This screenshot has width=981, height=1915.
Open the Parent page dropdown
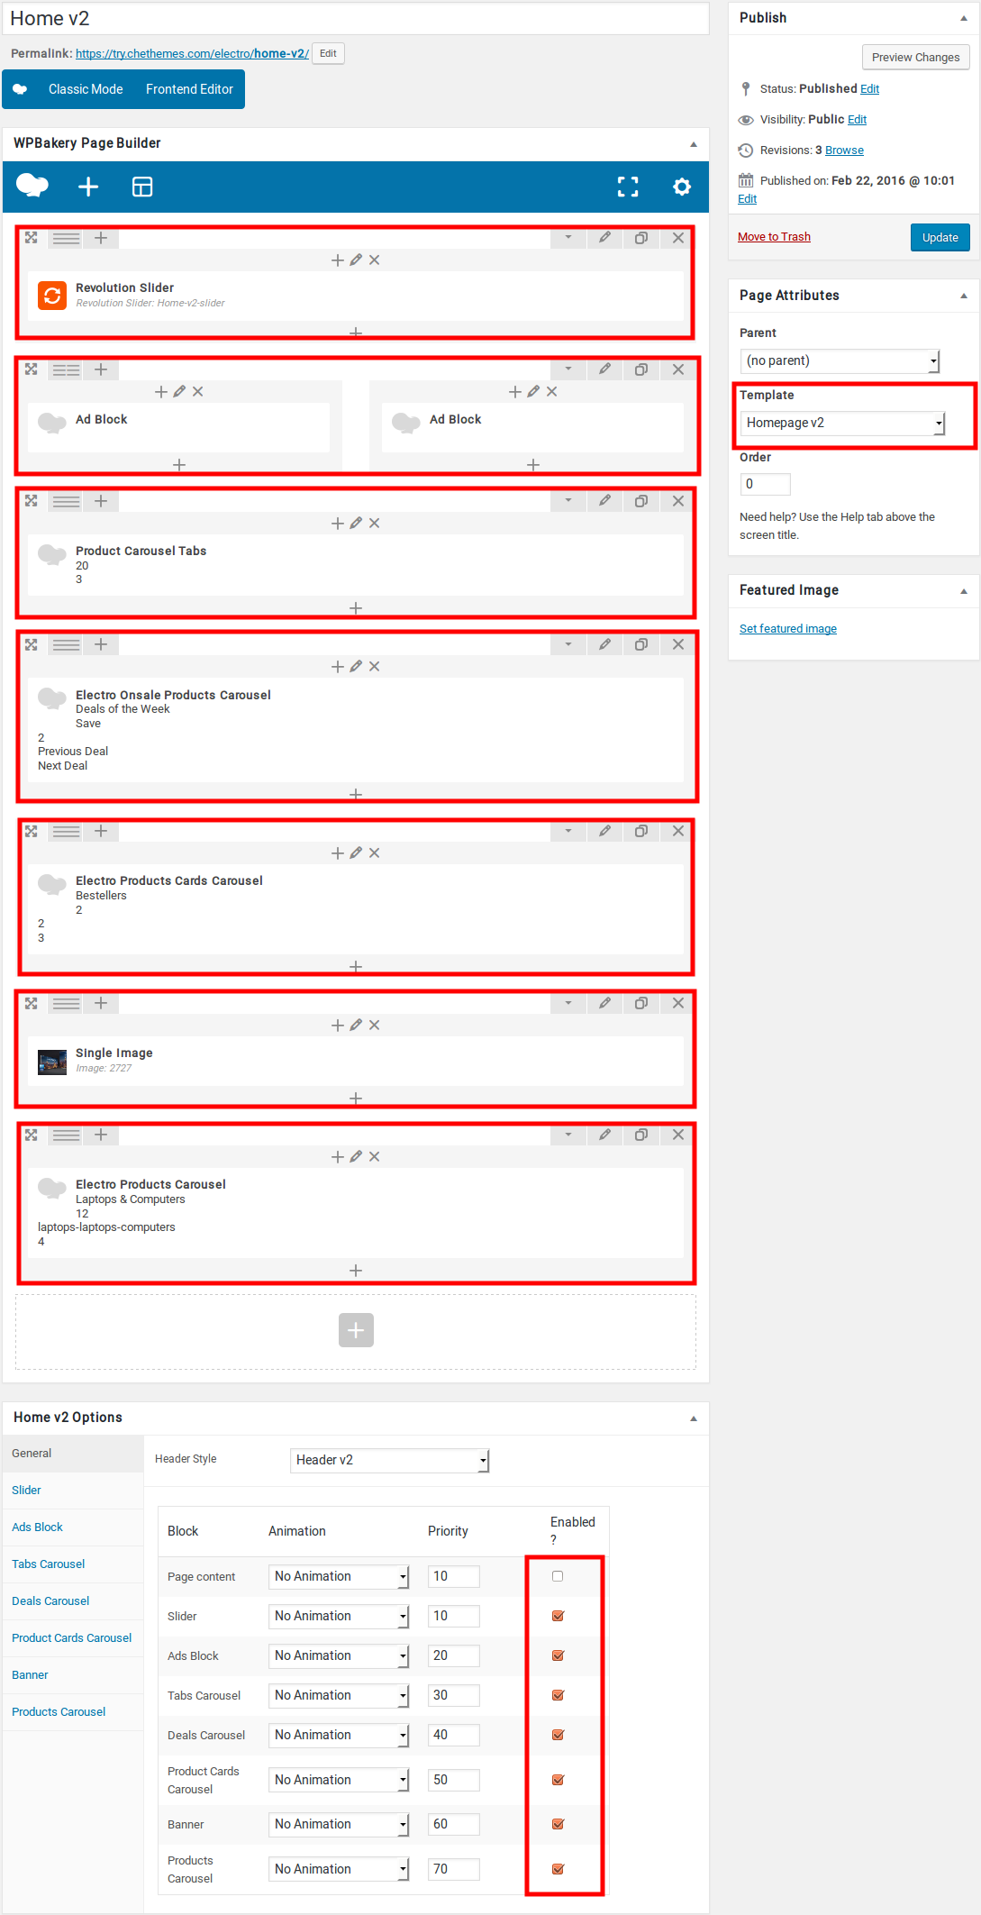pyautogui.click(x=840, y=360)
